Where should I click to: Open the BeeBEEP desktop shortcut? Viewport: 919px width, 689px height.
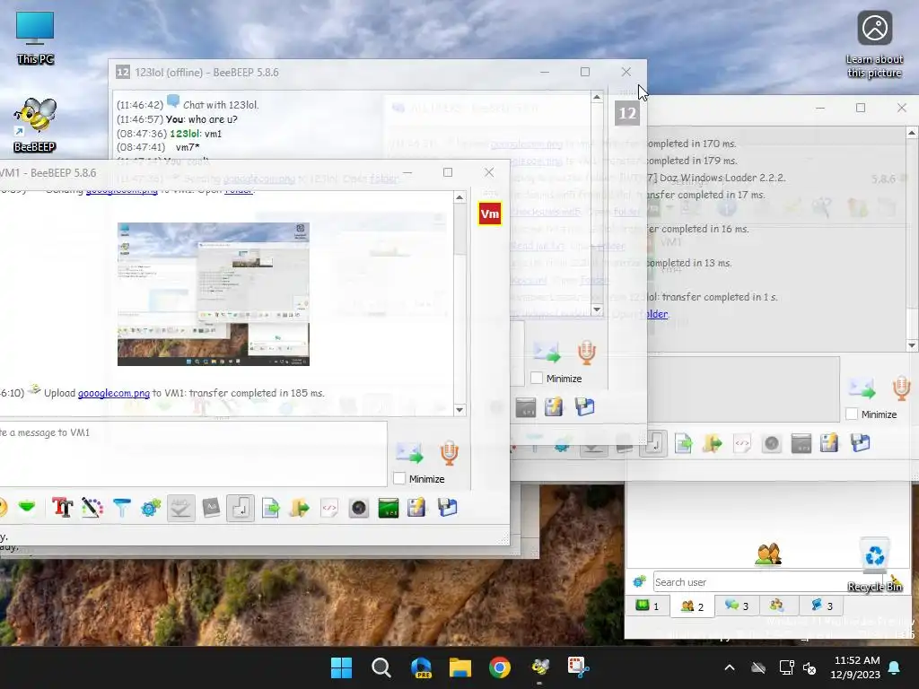(x=35, y=125)
